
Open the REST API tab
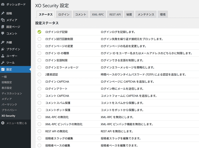click(x=115, y=15)
